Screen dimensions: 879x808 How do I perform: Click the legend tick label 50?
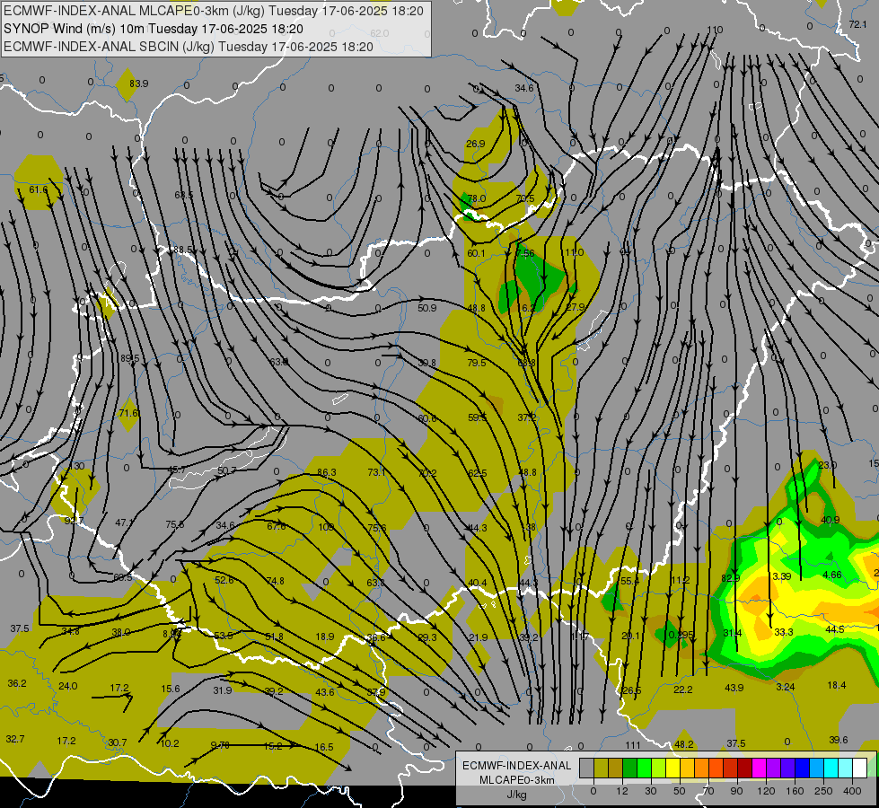pyautogui.click(x=679, y=791)
